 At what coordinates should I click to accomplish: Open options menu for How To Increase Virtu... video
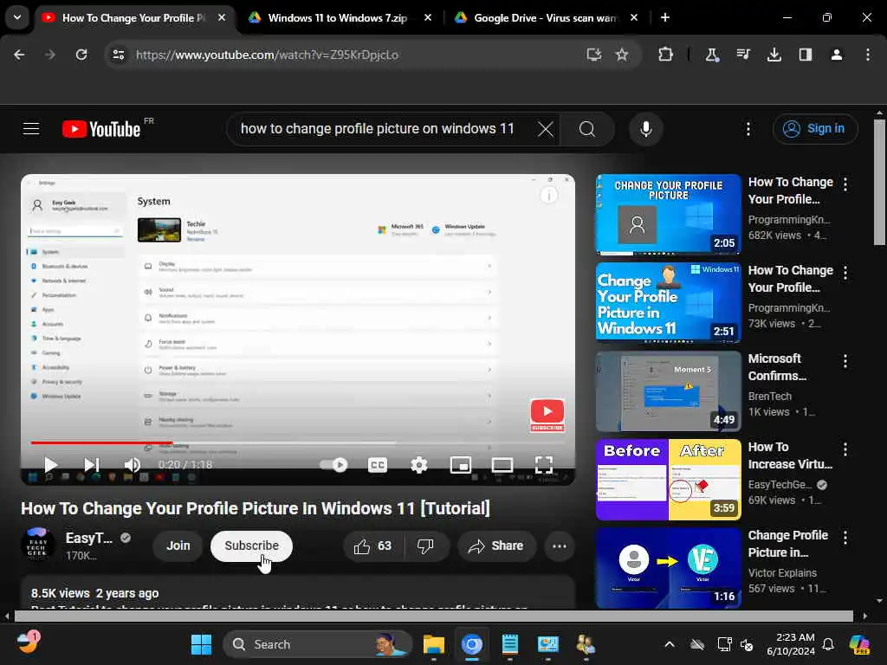[845, 449]
